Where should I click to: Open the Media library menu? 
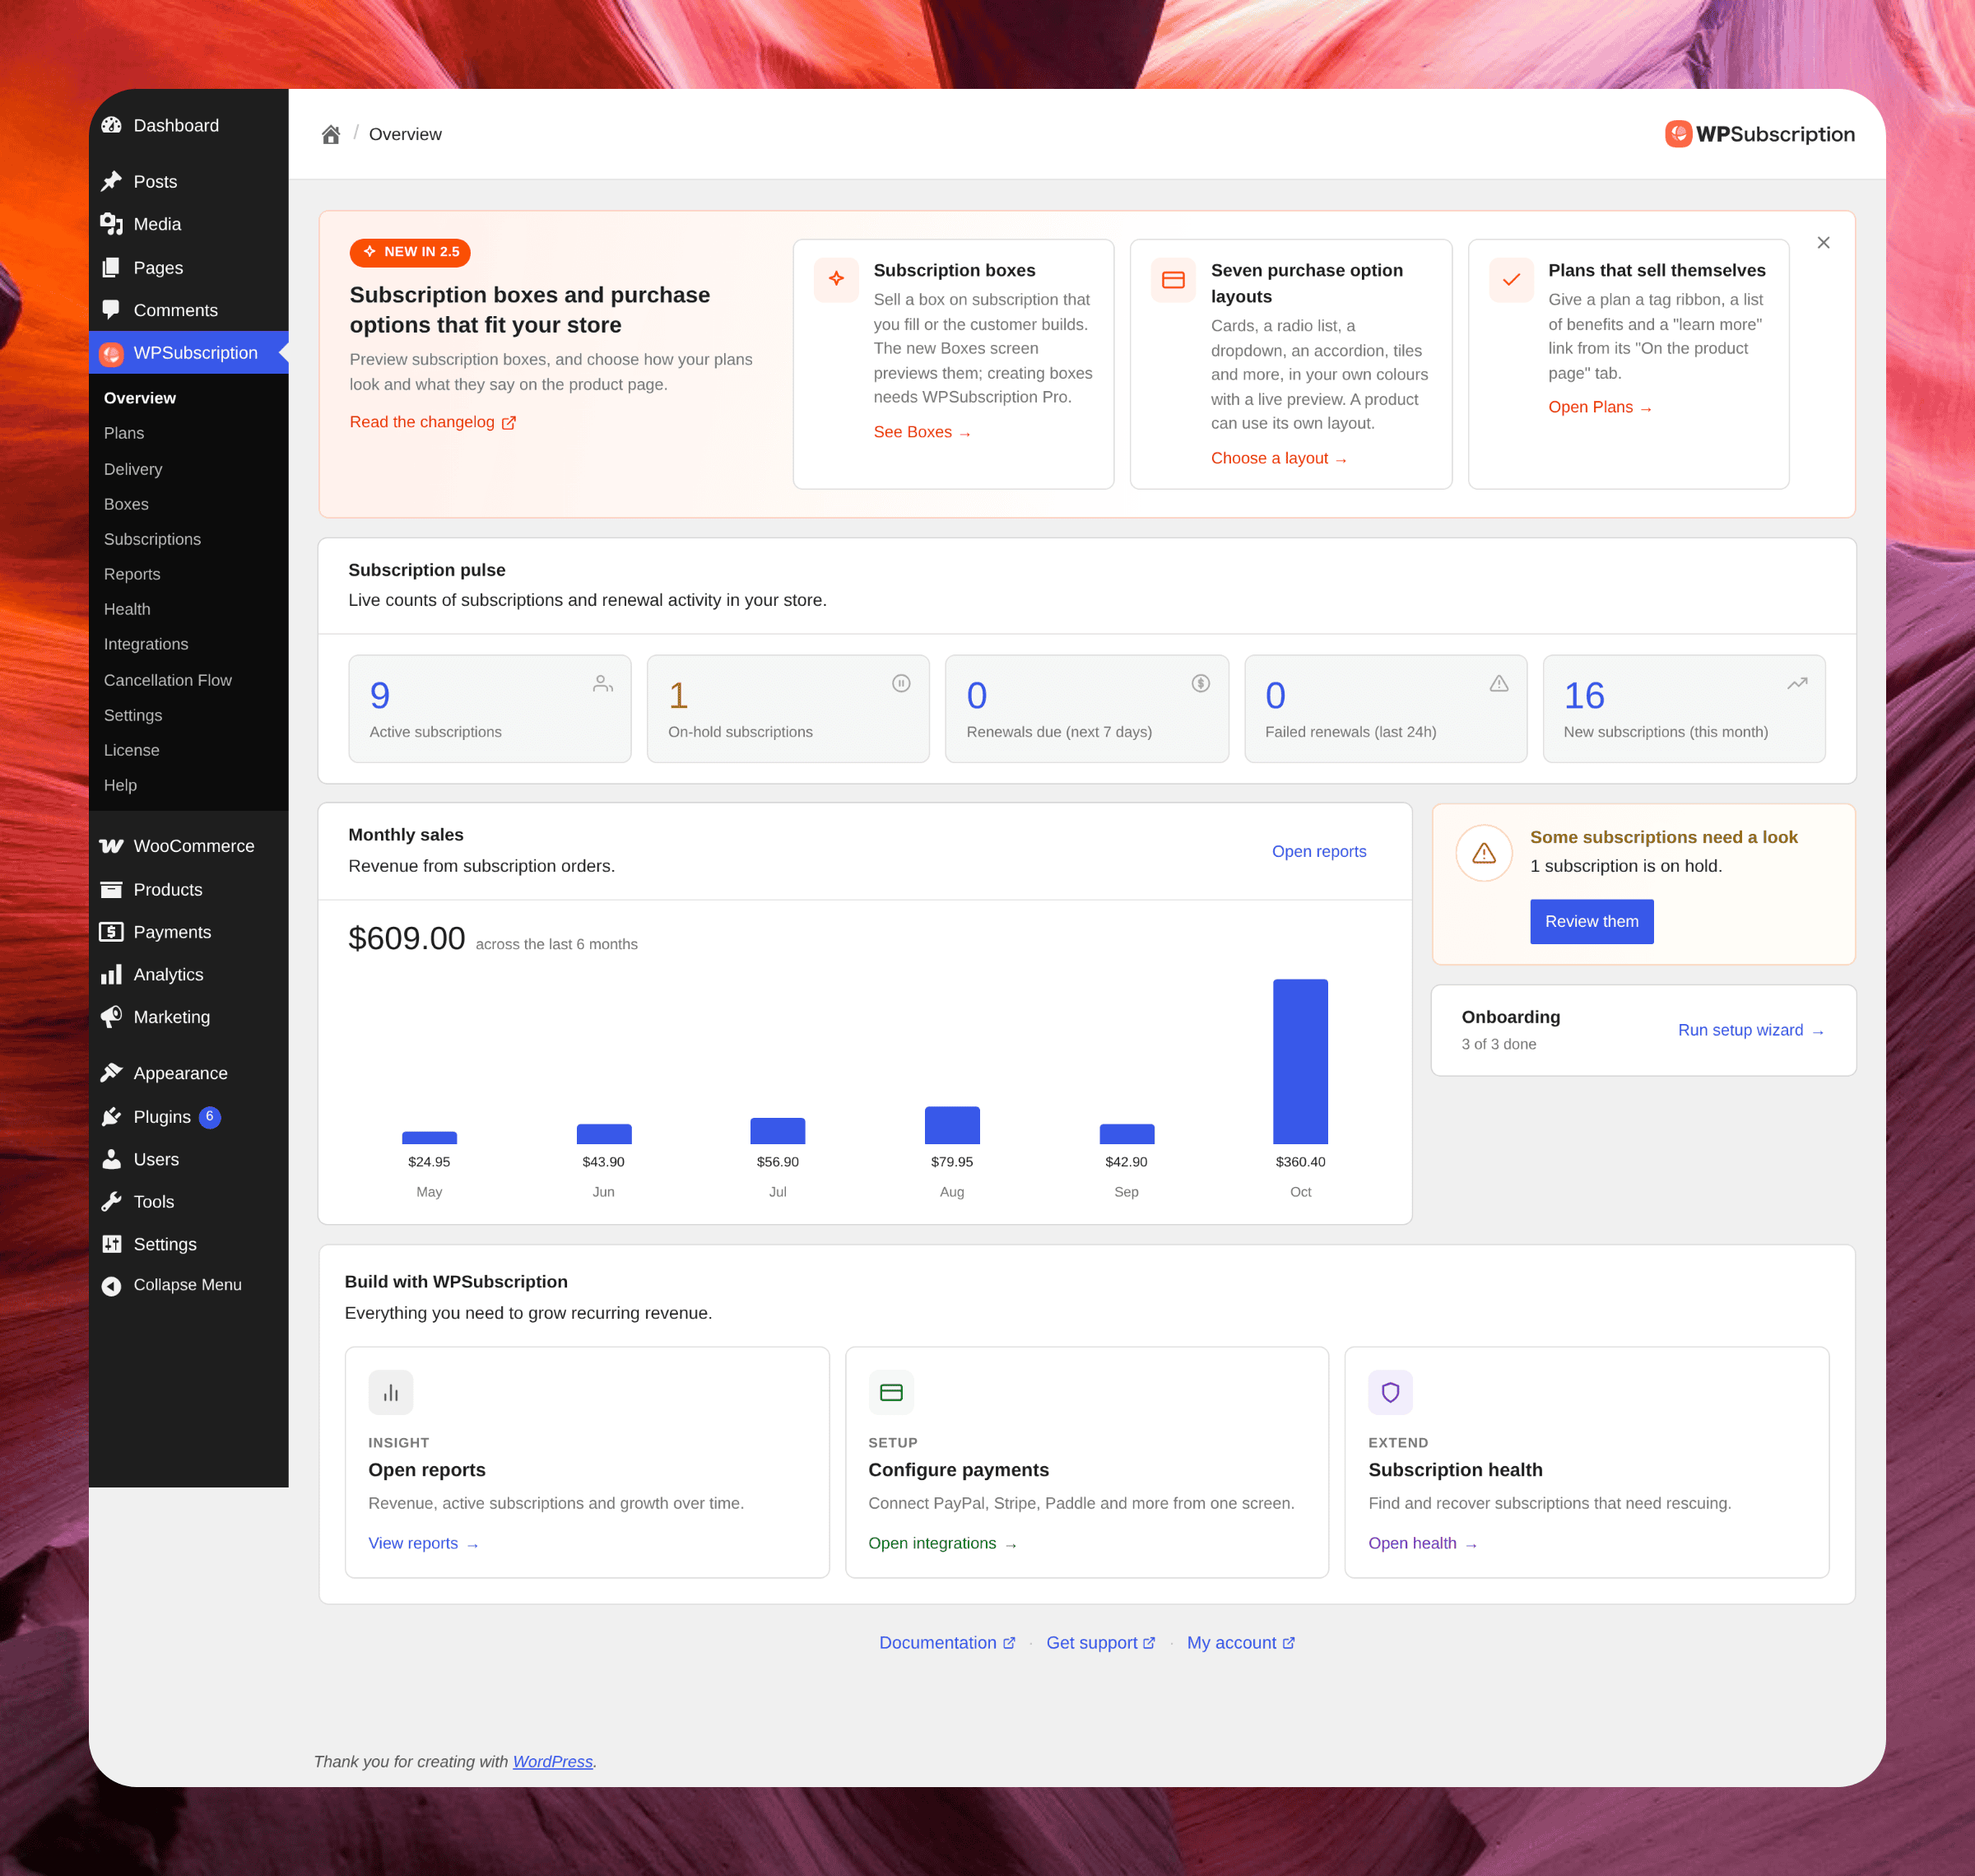pos(189,224)
